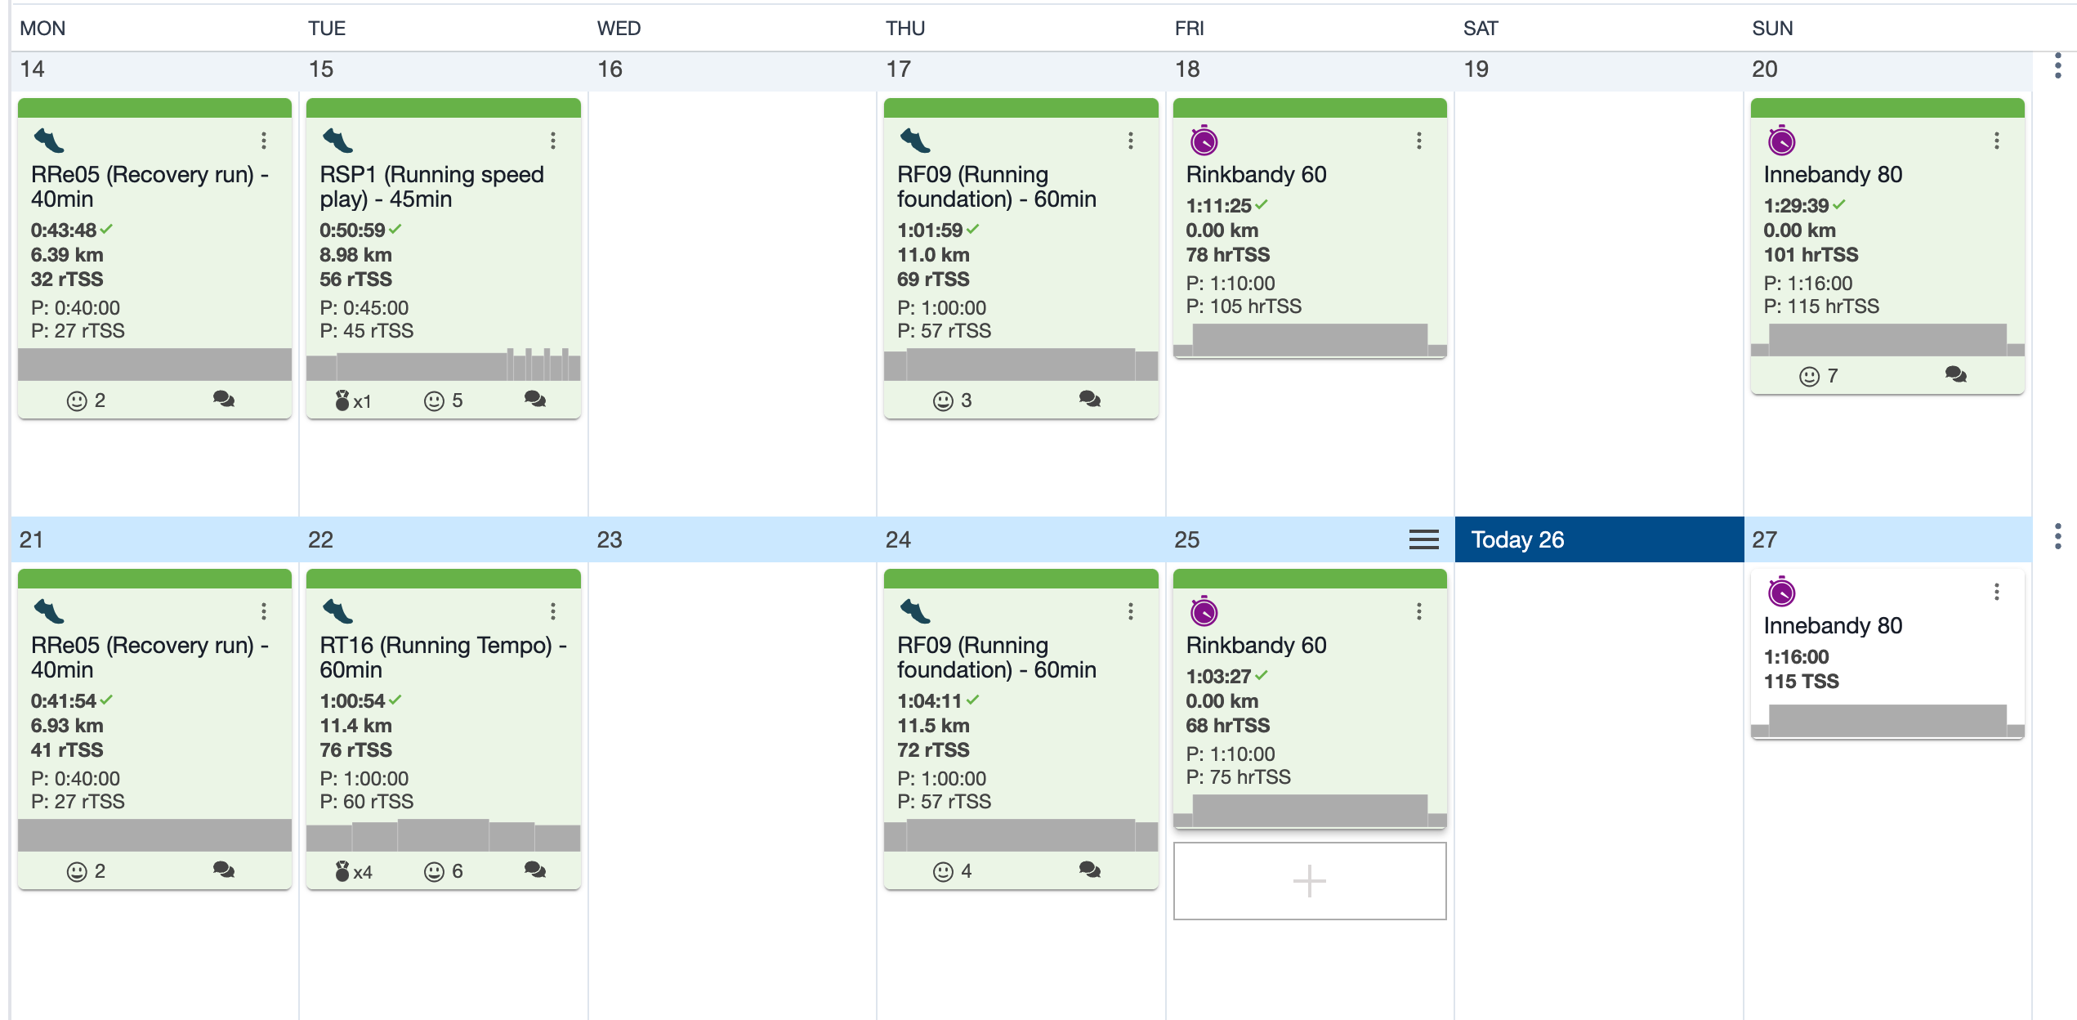Click the smiley feel rating 7 on Innebandy 80
The height and width of the screenshot is (1020, 2077).
click(1819, 376)
